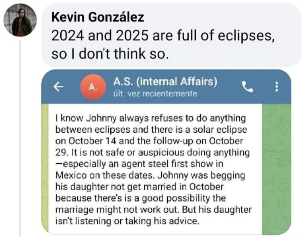Tap the back arrow in chat header
The image size is (306, 237).
(58, 87)
